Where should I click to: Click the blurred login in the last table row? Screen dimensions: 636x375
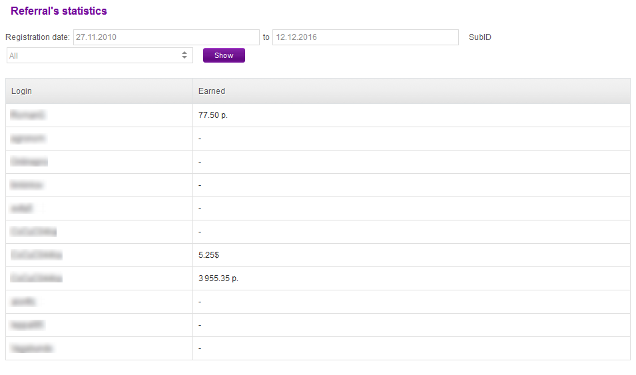coord(32,348)
